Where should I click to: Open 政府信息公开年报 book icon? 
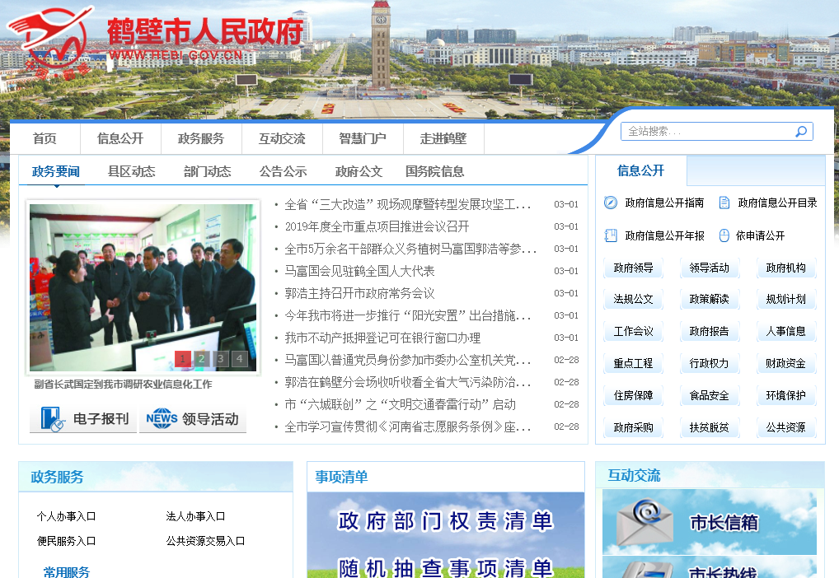click(611, 235)
